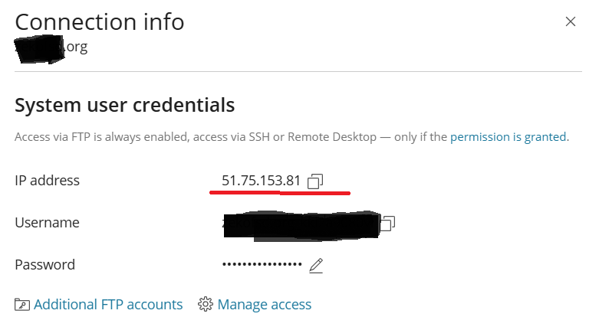Click the masked password dots field

click(x=262, y=264)
